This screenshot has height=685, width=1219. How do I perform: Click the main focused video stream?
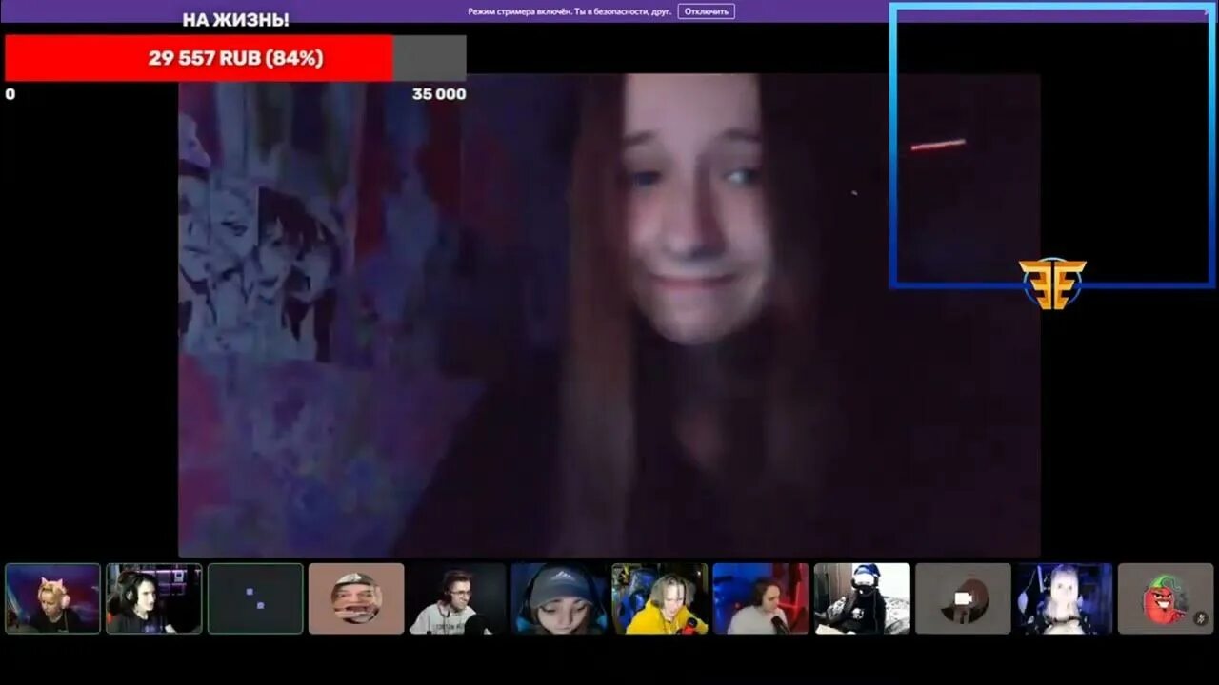click(x=609, y=315)
